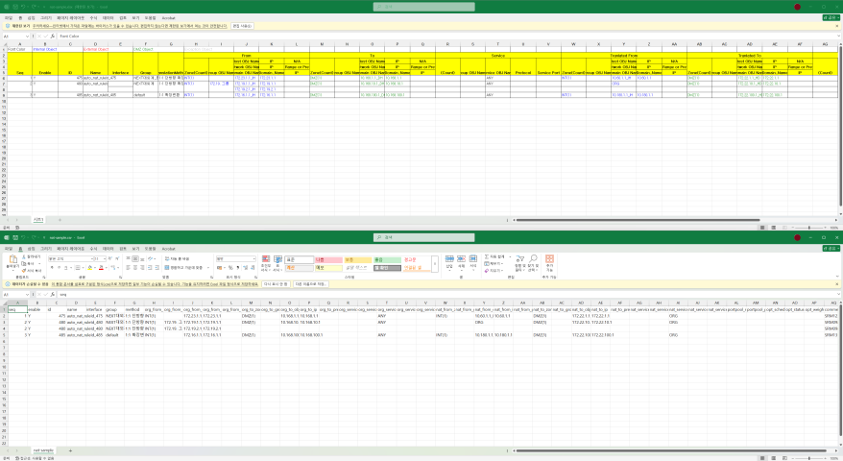The width and height of the screenshot is (843, 461).
Task: Collapse the ribbon in the lower window
Action: coord(837,278)
